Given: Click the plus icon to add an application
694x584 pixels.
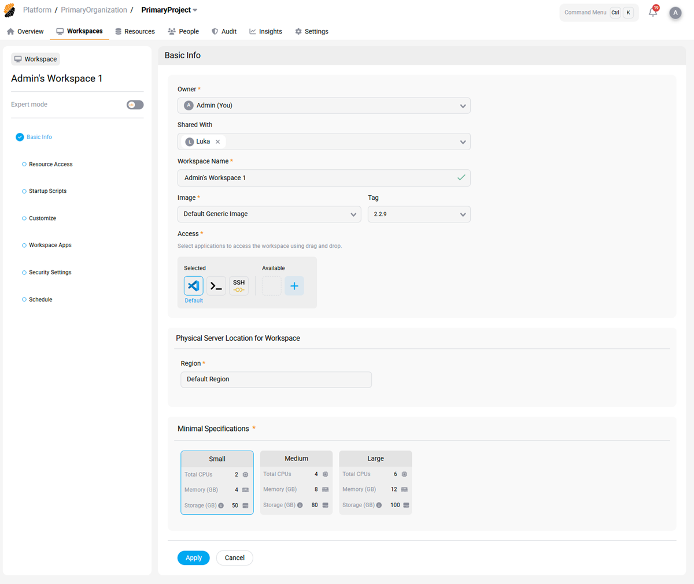Looking at the screenshot, I should click(x=294, y=285).
